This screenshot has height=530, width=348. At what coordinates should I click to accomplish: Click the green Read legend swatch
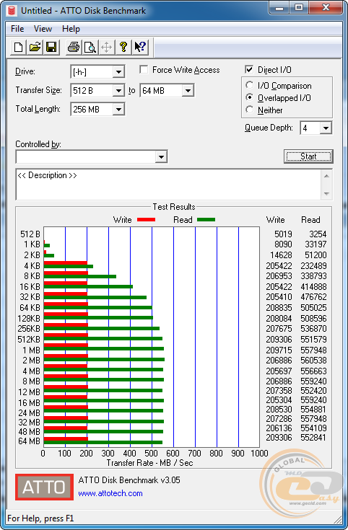(206, 220)
